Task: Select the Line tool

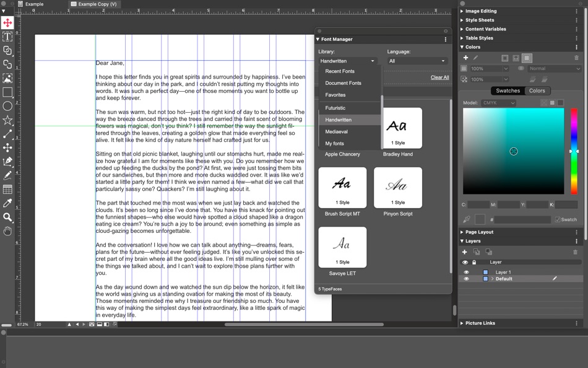Action: (x=7, y=134)
